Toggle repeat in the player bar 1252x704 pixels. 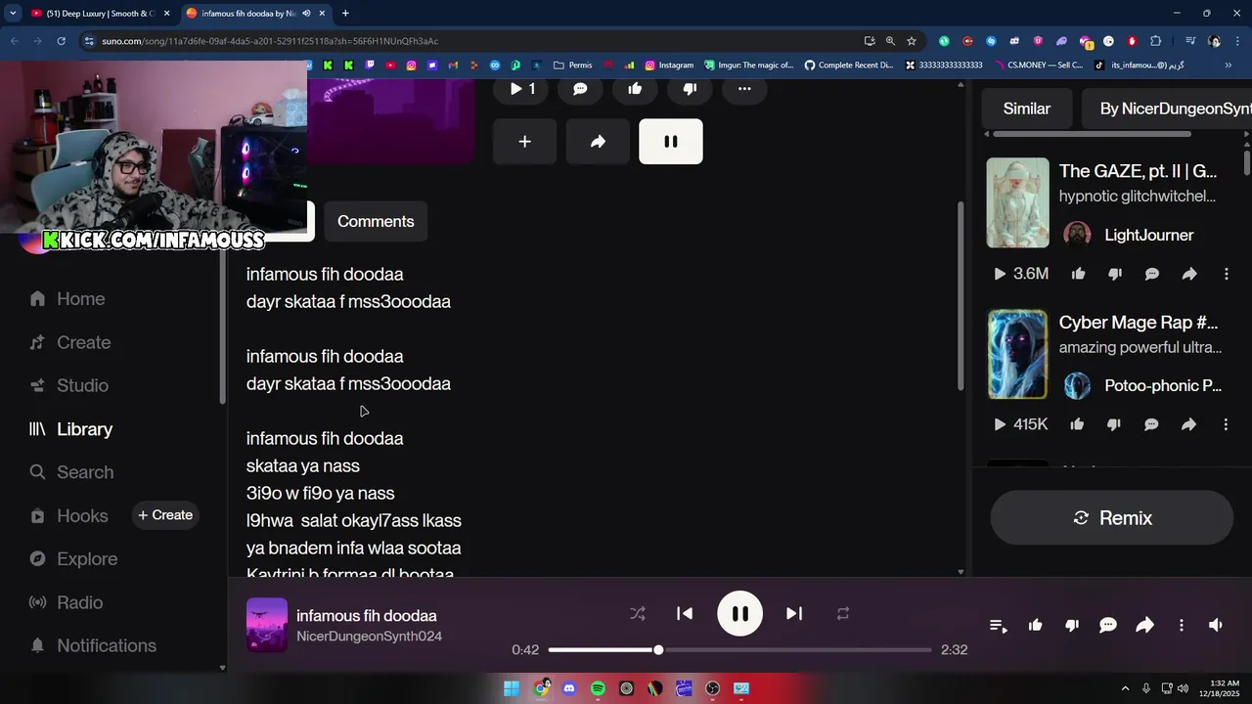[842, 614]
